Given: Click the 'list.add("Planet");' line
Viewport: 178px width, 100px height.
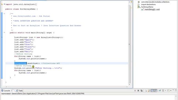Looking at the screenshot, I should pos(25,47).
